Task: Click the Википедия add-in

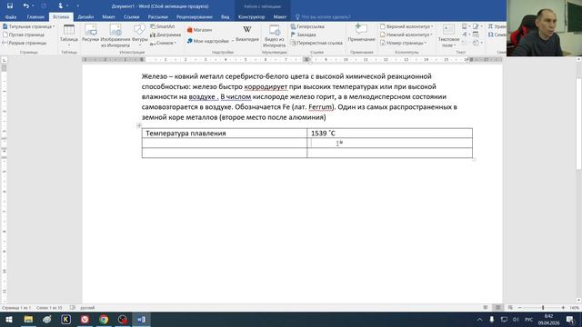Action: click(247, 34)
